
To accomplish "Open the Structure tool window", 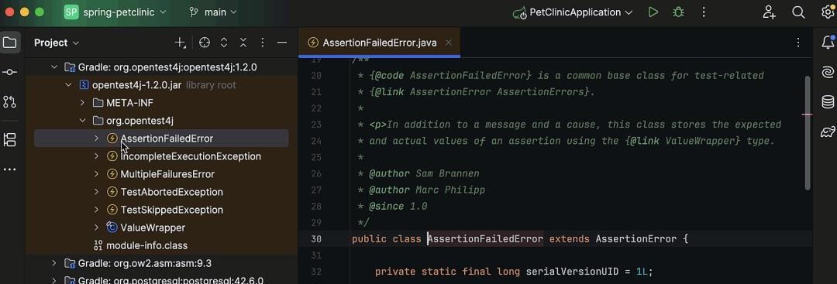I will pyautogui.click(x=10, y=140).
